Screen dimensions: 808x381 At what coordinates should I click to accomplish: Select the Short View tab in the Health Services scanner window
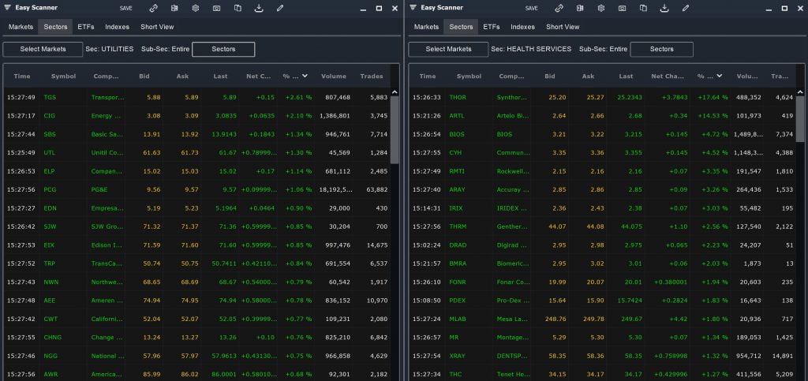pyautogui.click(x=563, y=27)
